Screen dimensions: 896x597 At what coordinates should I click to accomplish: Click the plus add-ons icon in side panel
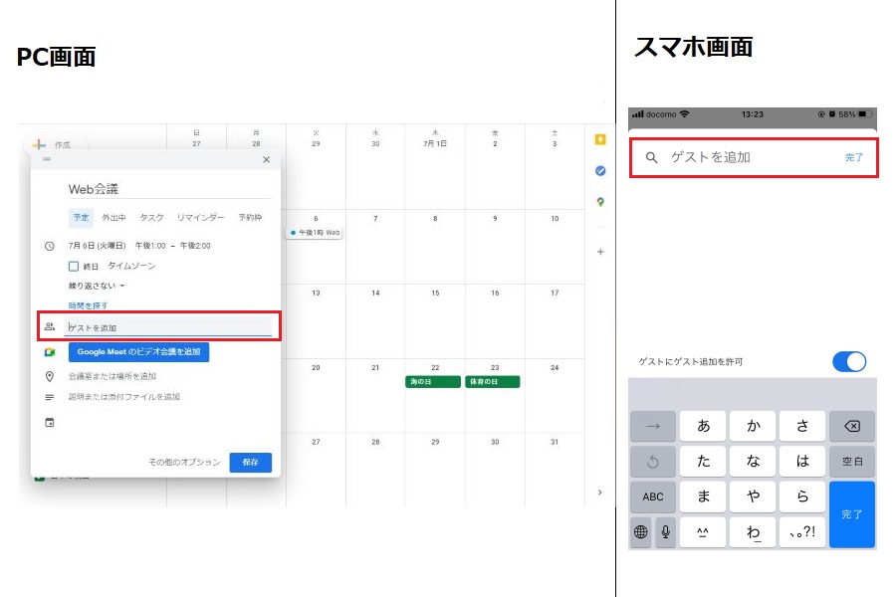(600, 252)
